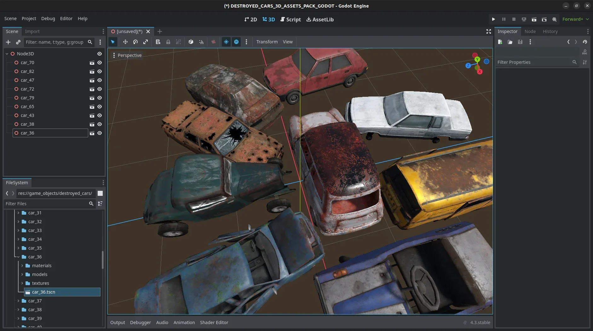This screenshot has height=331, width=593.
Task: Open the Project menu
Action: pos(29,19)
